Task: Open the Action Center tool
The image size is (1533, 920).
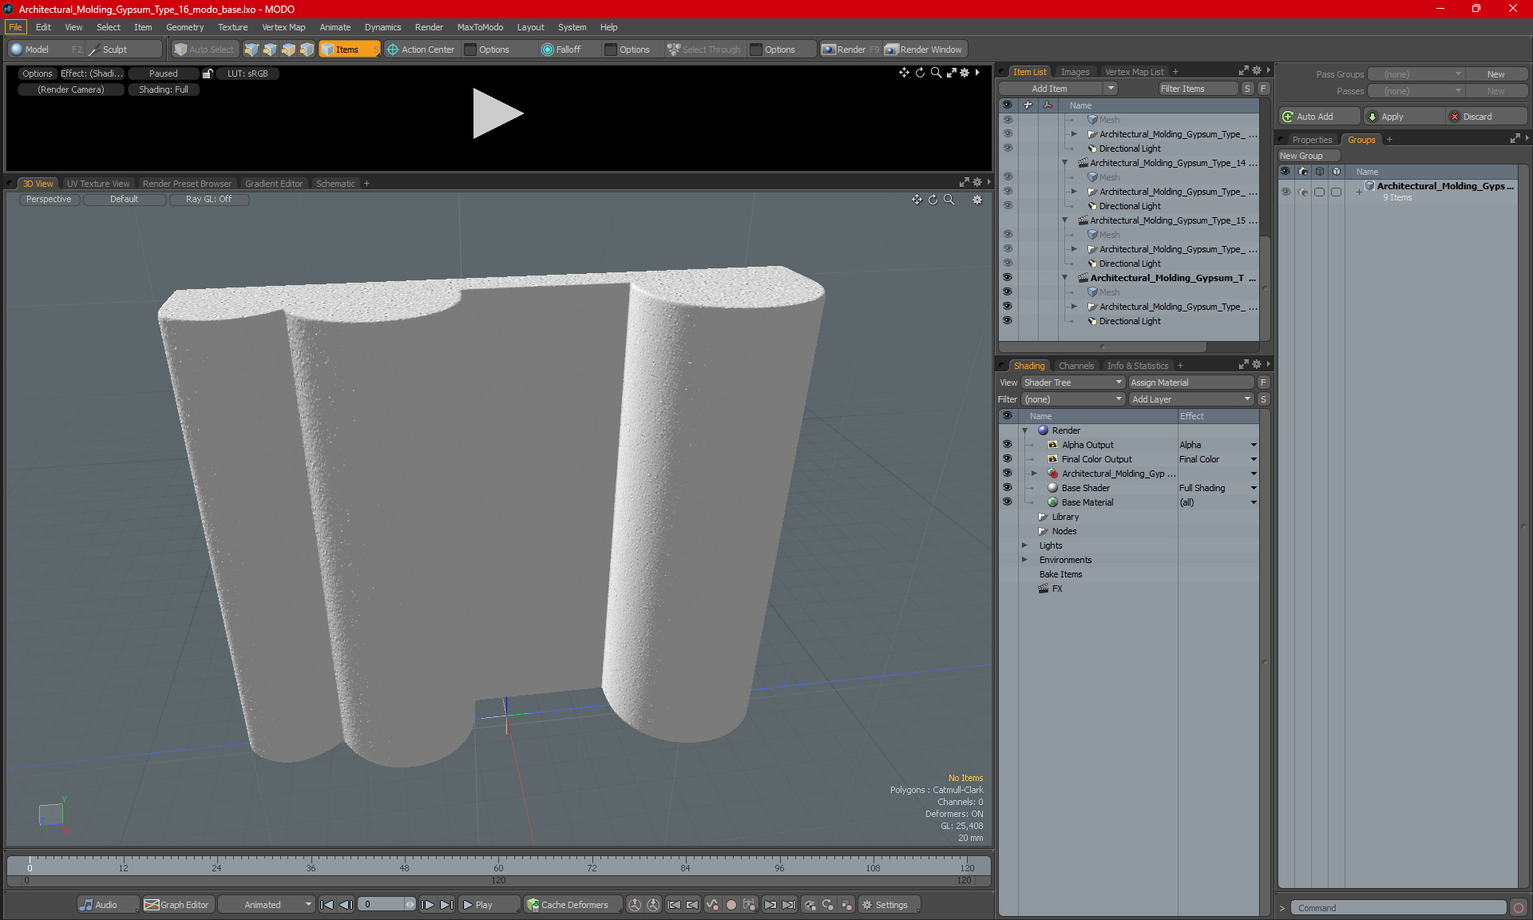Action: (x=421, y=50)
